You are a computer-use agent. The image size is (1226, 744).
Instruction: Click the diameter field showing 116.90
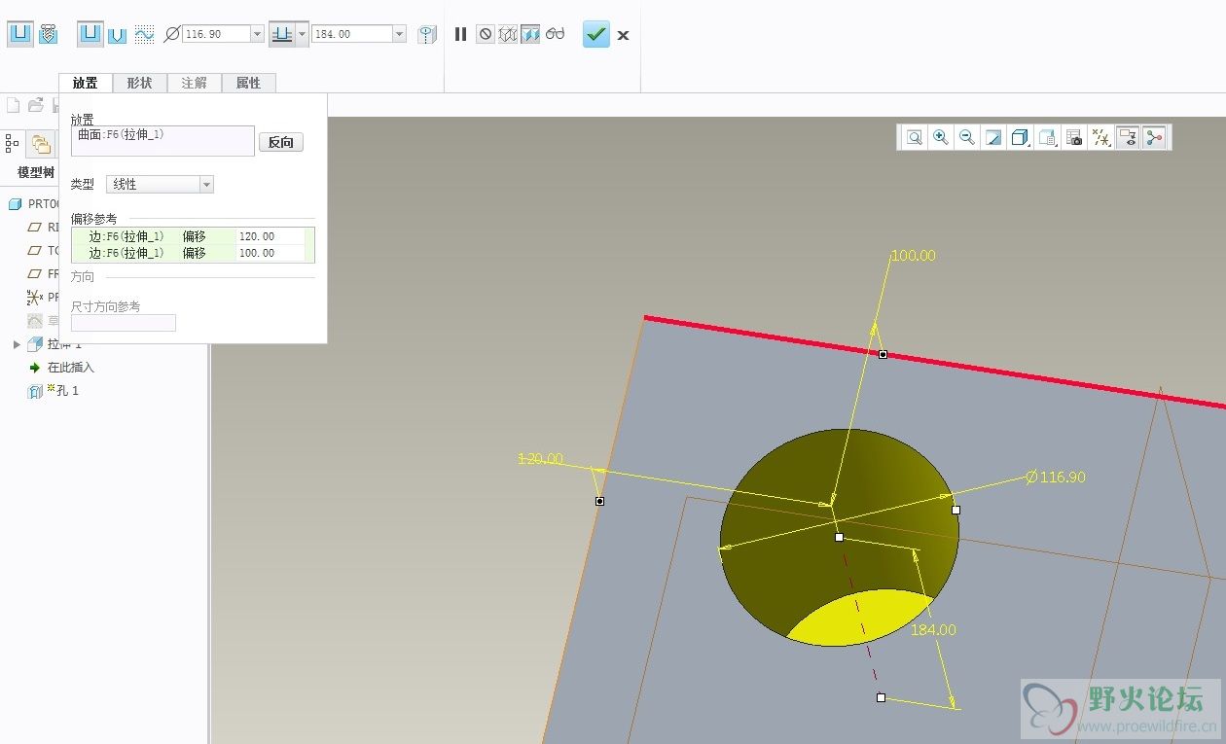pos(216,34)
